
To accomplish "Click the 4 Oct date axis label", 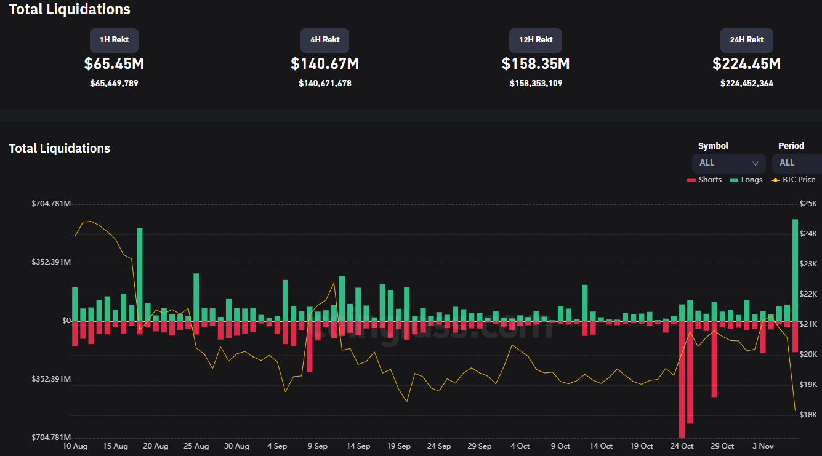I will tap(520, 446).
